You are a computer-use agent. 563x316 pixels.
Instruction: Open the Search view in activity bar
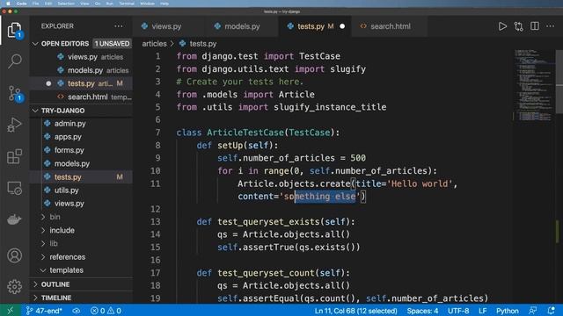pos(14,61)
